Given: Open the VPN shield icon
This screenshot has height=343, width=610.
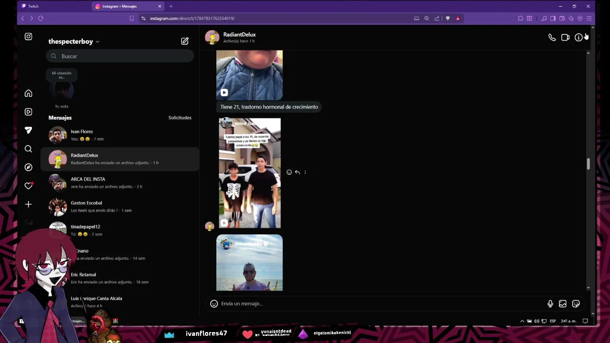Looking at the screenshot, I should pyautogui.click(x=580, y=19).
